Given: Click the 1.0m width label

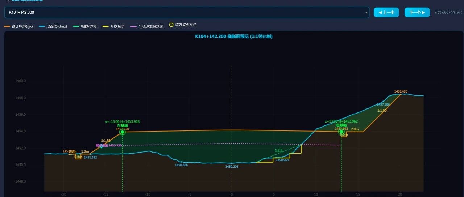Looking at the screenshot, I should (x=85, y=151).
